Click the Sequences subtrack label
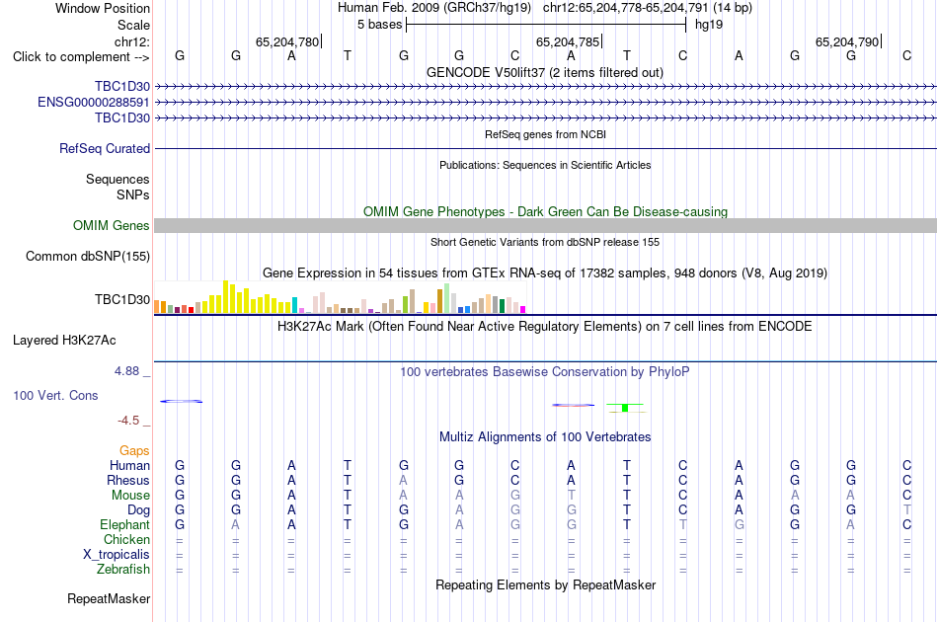 117,179
